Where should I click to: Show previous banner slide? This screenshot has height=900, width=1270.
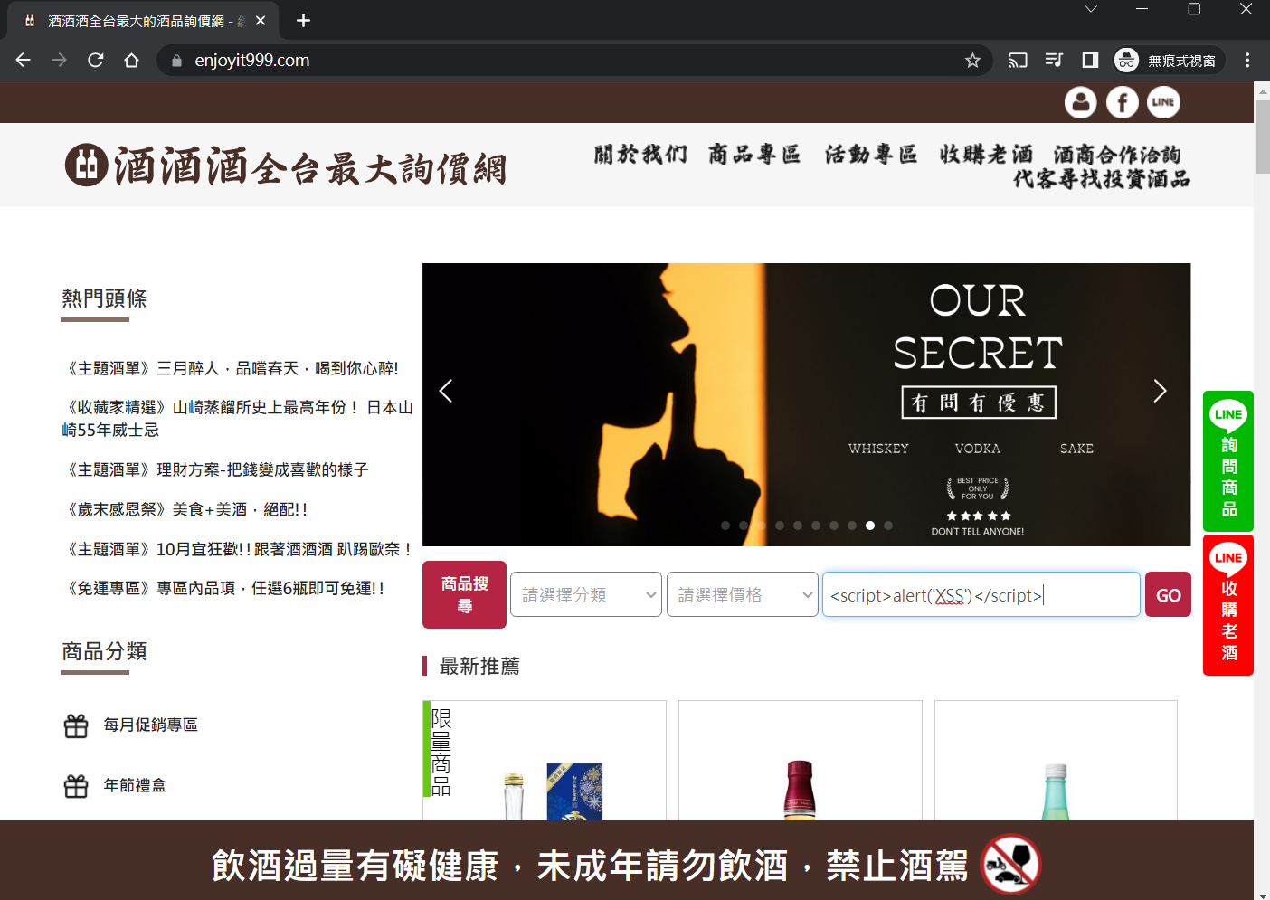(445, 391)
